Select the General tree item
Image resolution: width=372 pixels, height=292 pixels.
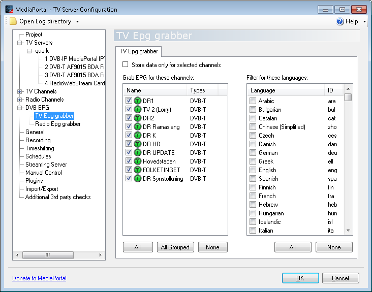tap(35, 132)
